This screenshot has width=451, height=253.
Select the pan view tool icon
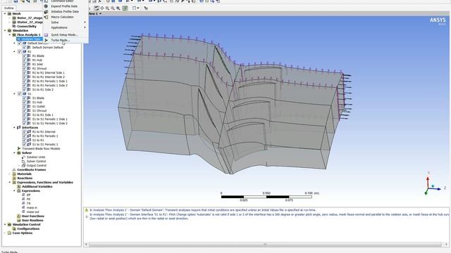pyautogui.click(x=101, y=8)
